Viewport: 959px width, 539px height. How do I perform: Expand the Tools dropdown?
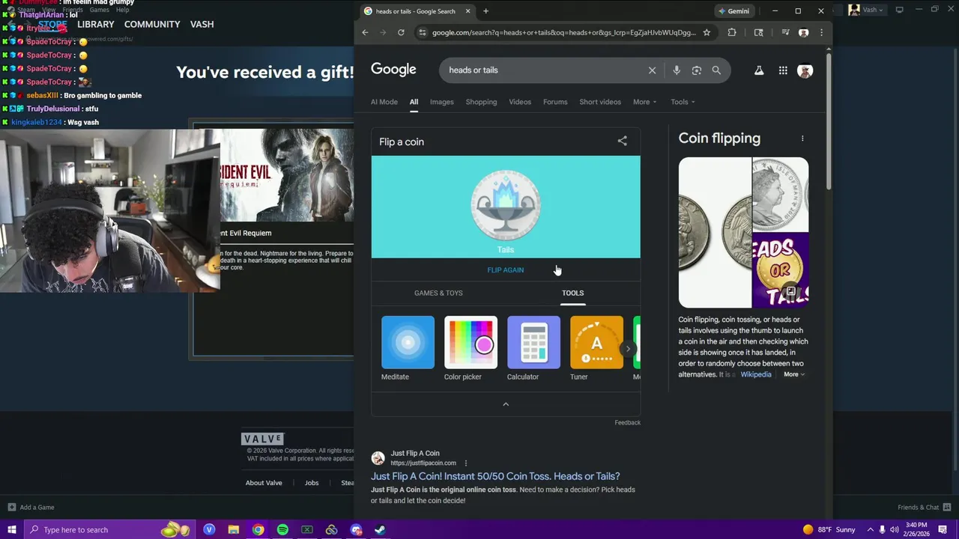tap(683, 102)
